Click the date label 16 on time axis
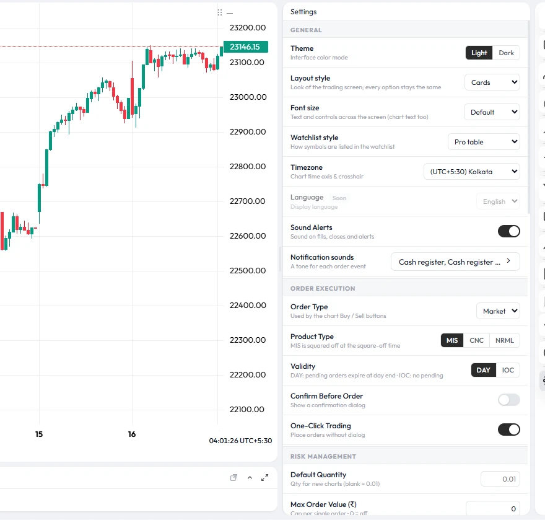 132,434
